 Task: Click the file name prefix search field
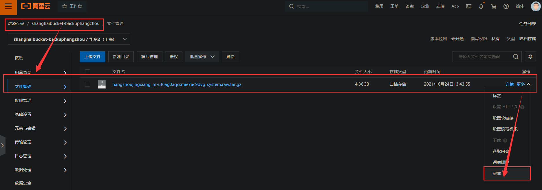click(481, 57)
